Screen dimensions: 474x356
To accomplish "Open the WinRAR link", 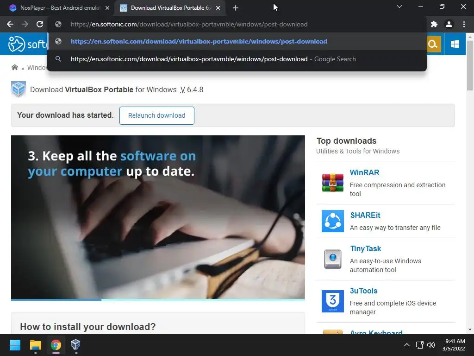I will tap(364, 172).
